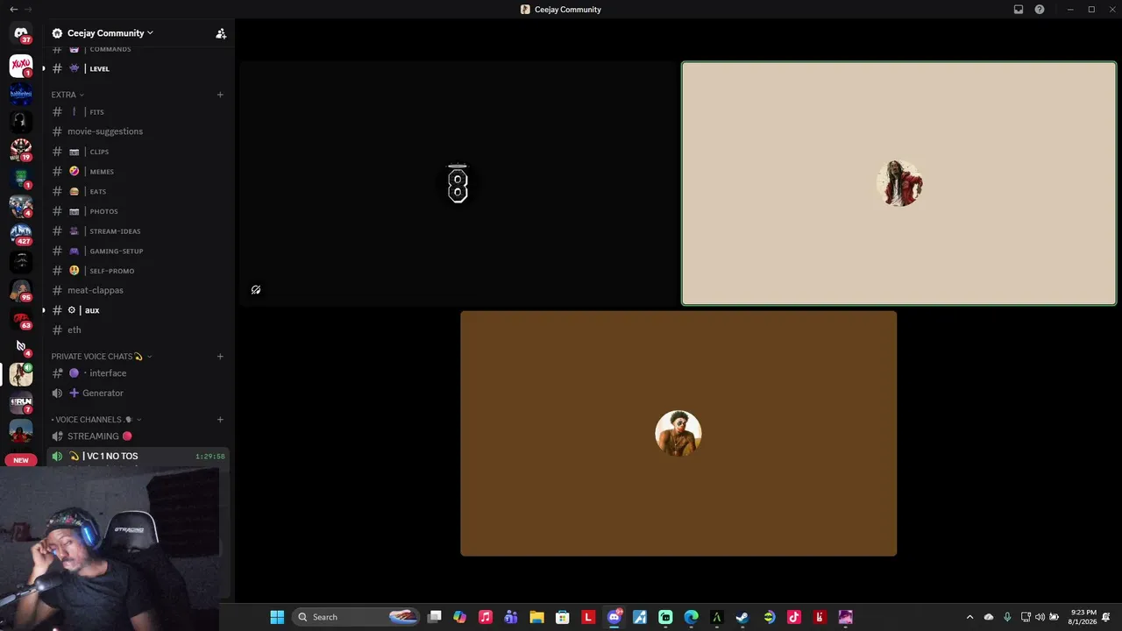Join the Generator voice channel
Image resolution: width=1122 pixels, height=631 pixels.
pos(137,393)
